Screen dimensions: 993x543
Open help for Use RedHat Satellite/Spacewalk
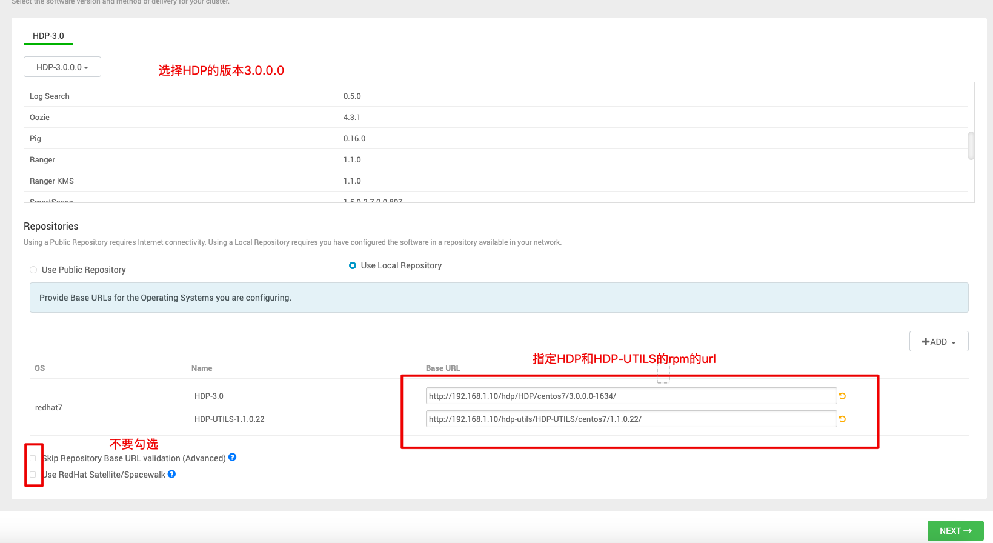172,474
